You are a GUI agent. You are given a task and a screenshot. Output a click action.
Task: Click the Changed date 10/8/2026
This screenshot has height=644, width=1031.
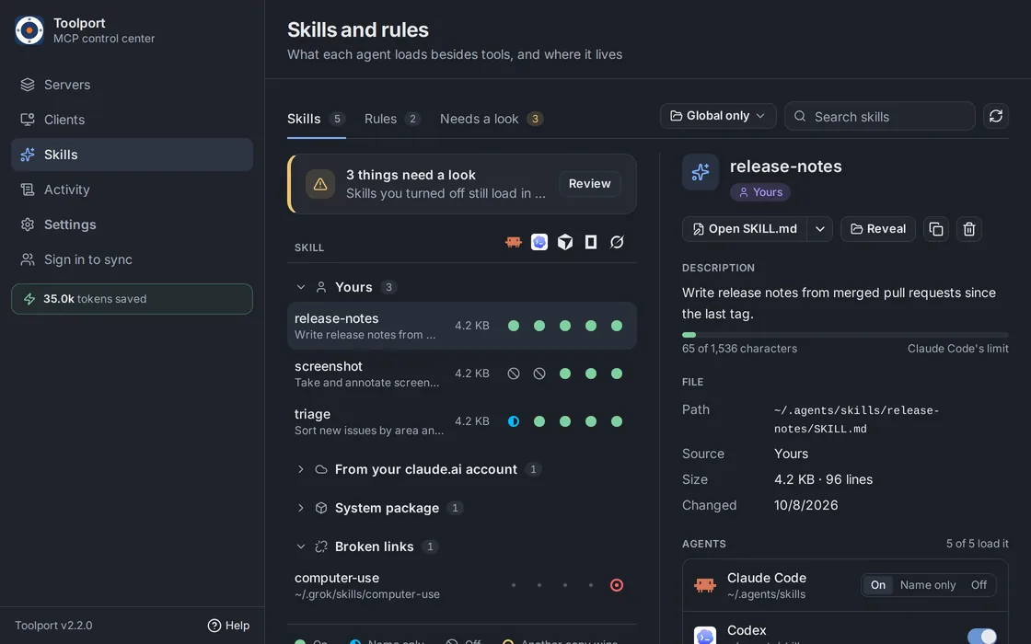click(x=806, y=505)
